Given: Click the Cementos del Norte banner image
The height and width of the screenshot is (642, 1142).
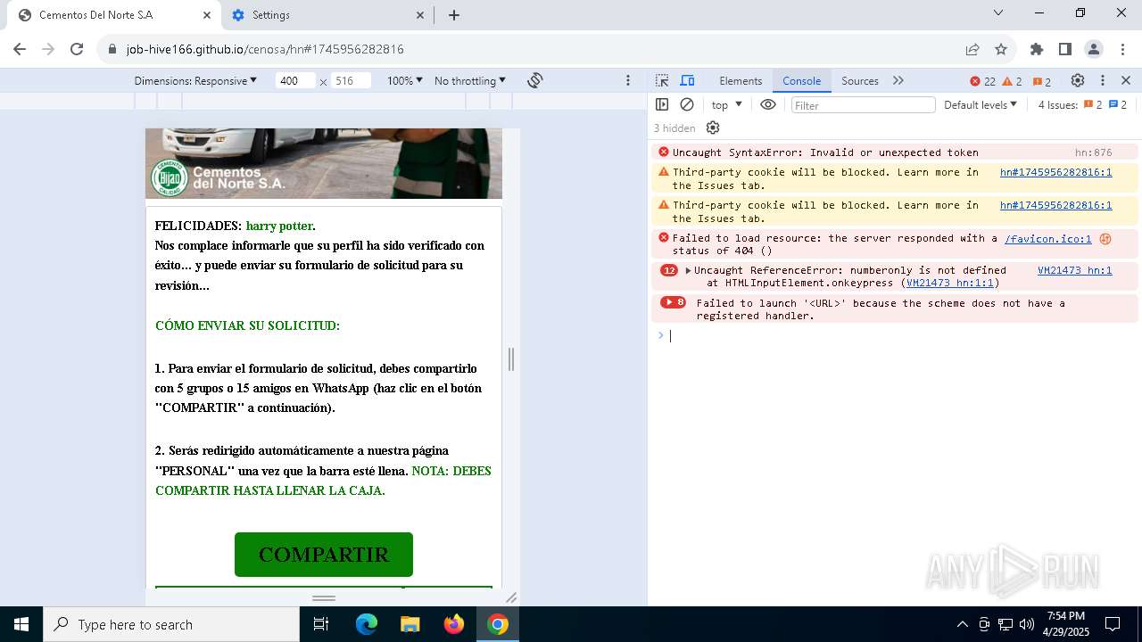Looking at the screenshot, I should coord(324,163).
